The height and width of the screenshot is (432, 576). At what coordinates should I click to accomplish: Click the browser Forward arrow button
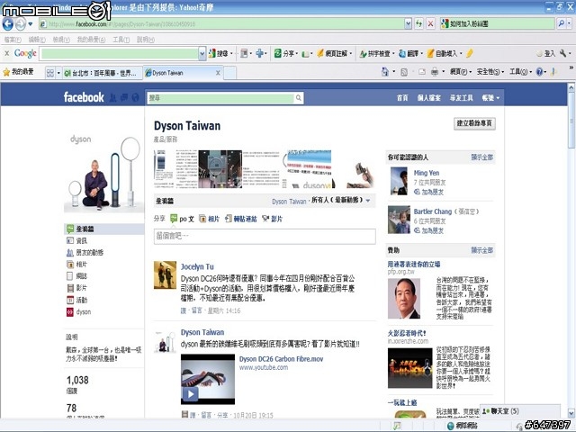pos(20,24)
